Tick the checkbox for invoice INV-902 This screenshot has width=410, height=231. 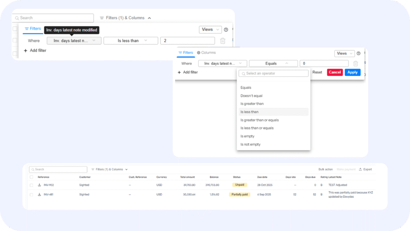[x=31, y=185]
